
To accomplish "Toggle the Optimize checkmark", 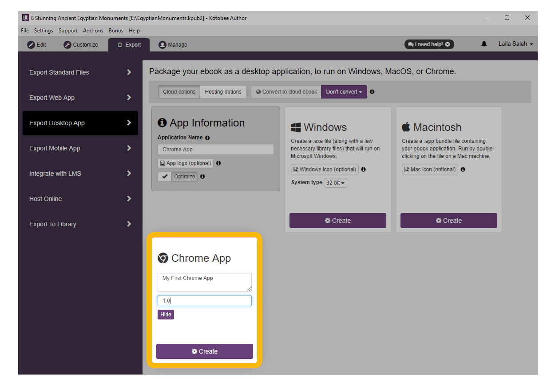I will 165,177.
